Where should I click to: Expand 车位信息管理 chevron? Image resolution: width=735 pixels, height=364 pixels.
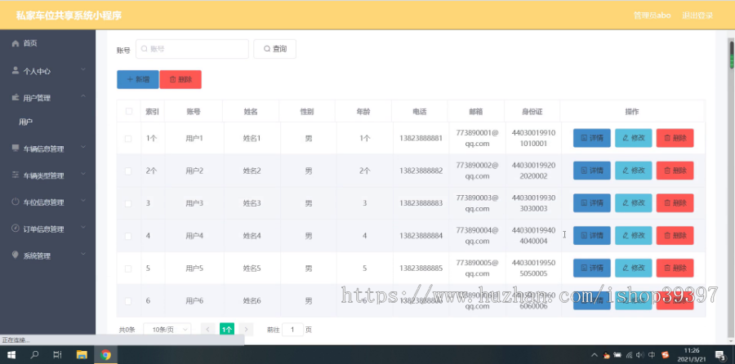click(83, 201)
